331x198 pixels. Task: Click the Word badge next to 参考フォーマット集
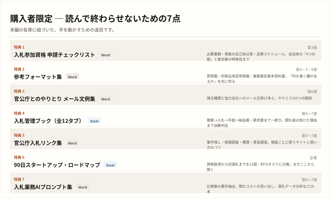pyautogui.click(x=73, y=77)
